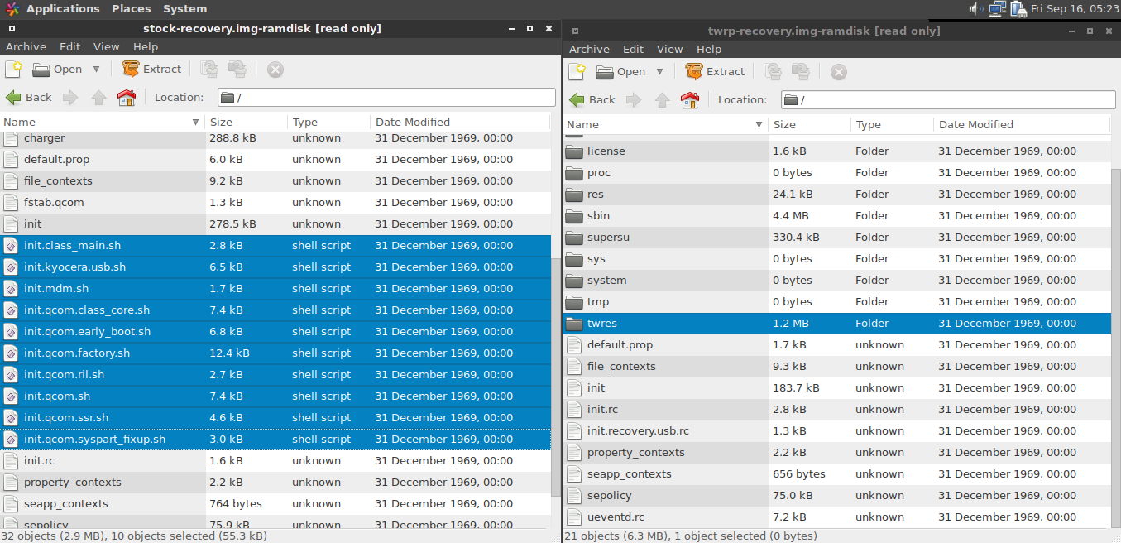Open Archive menu in twrp-recovery window
1121x543 pixels.
pyautogui.click(x=589, y=50)
